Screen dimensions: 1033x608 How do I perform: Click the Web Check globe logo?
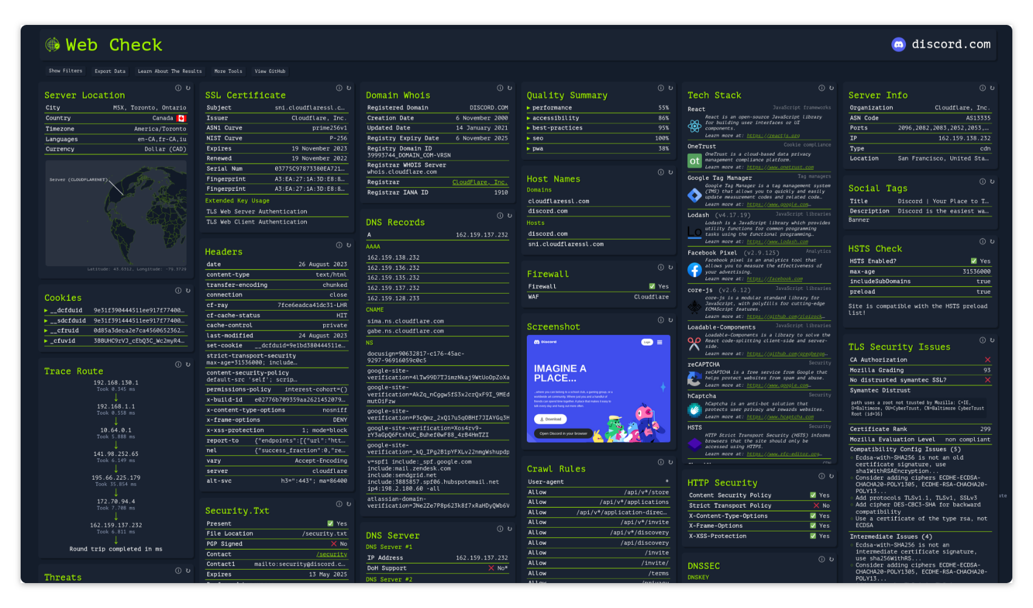pyautogui.click(x=53, y=44)
